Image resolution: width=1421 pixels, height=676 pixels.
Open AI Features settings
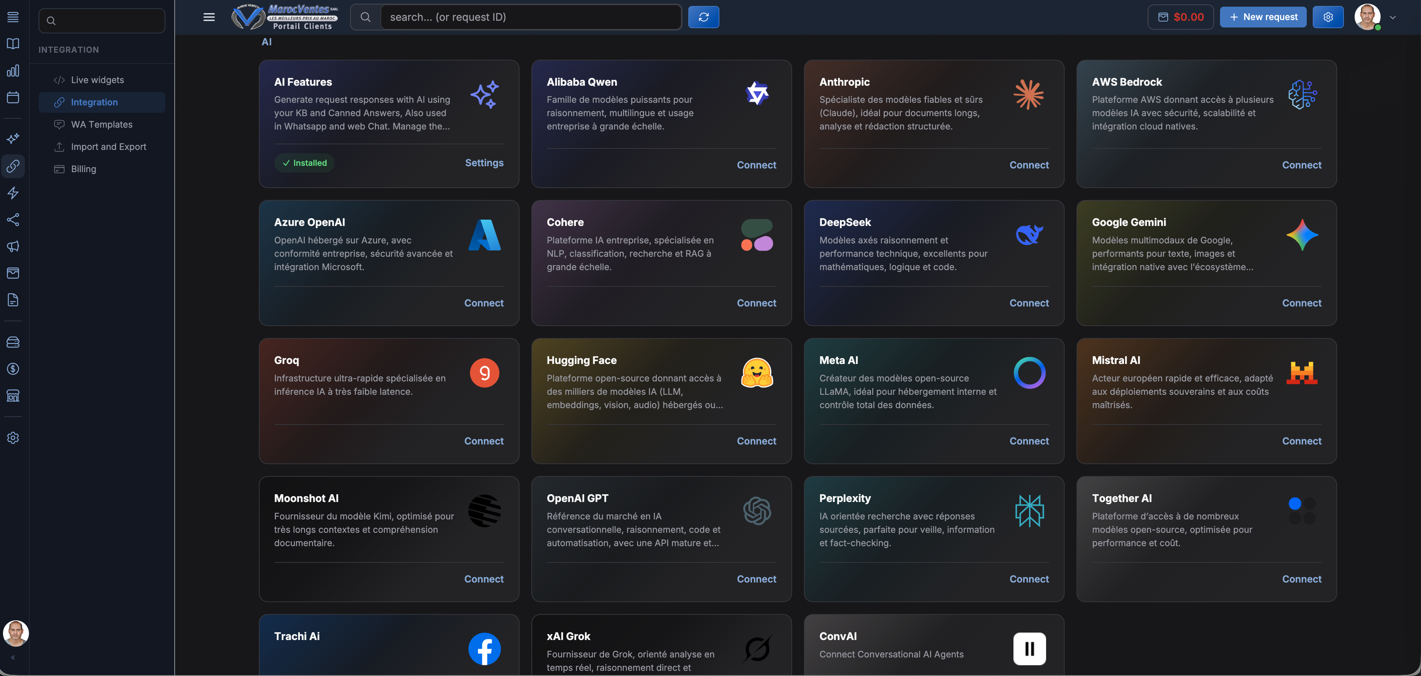point(484,163)
